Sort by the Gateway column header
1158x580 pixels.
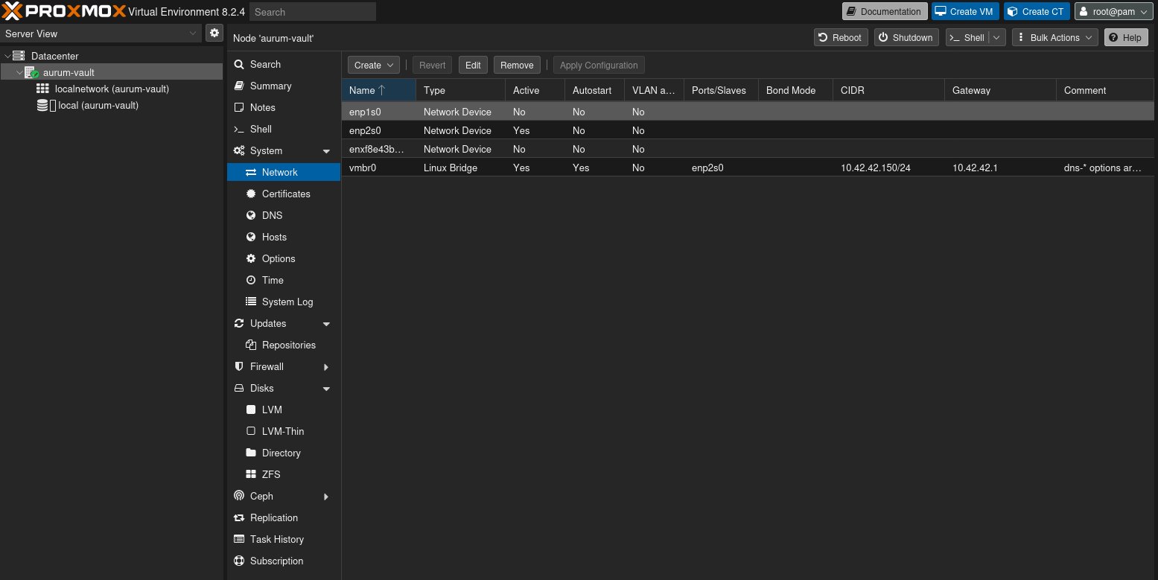[1000, 90]
